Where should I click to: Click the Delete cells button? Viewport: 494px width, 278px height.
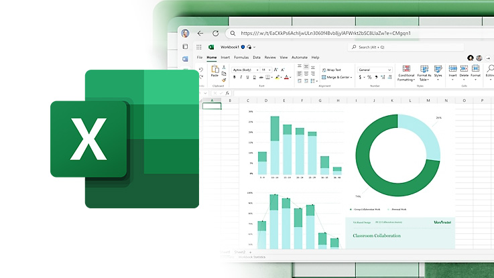pyautogui.click(x=464, y=72)
